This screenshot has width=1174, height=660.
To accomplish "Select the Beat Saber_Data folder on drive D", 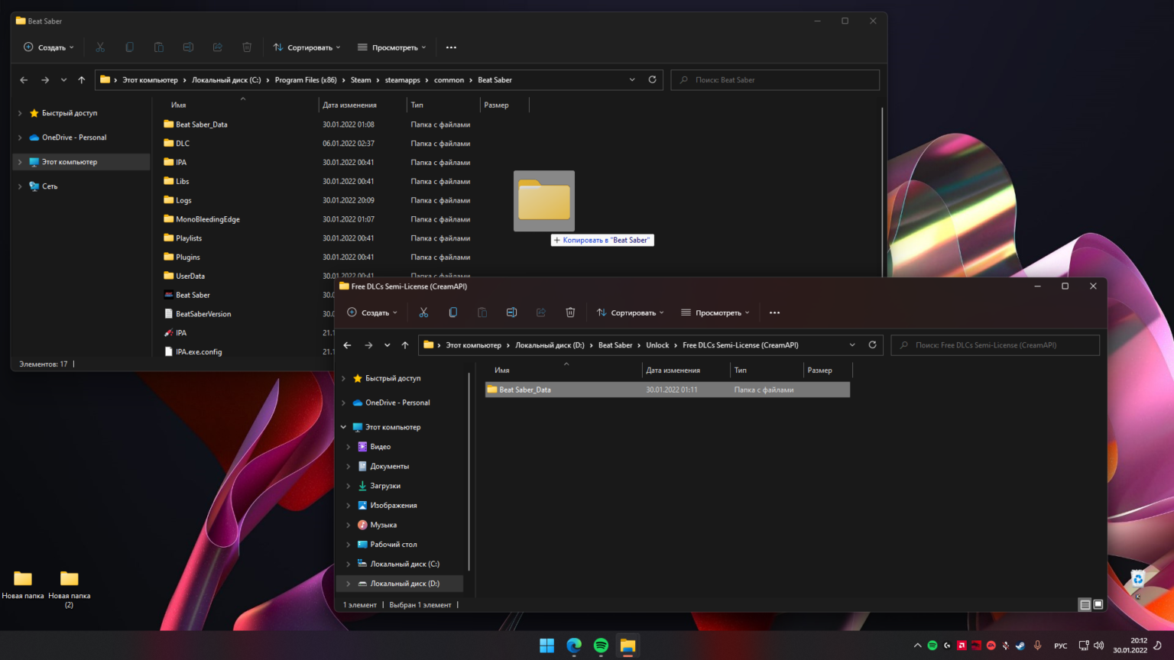I will click(524, 390).
